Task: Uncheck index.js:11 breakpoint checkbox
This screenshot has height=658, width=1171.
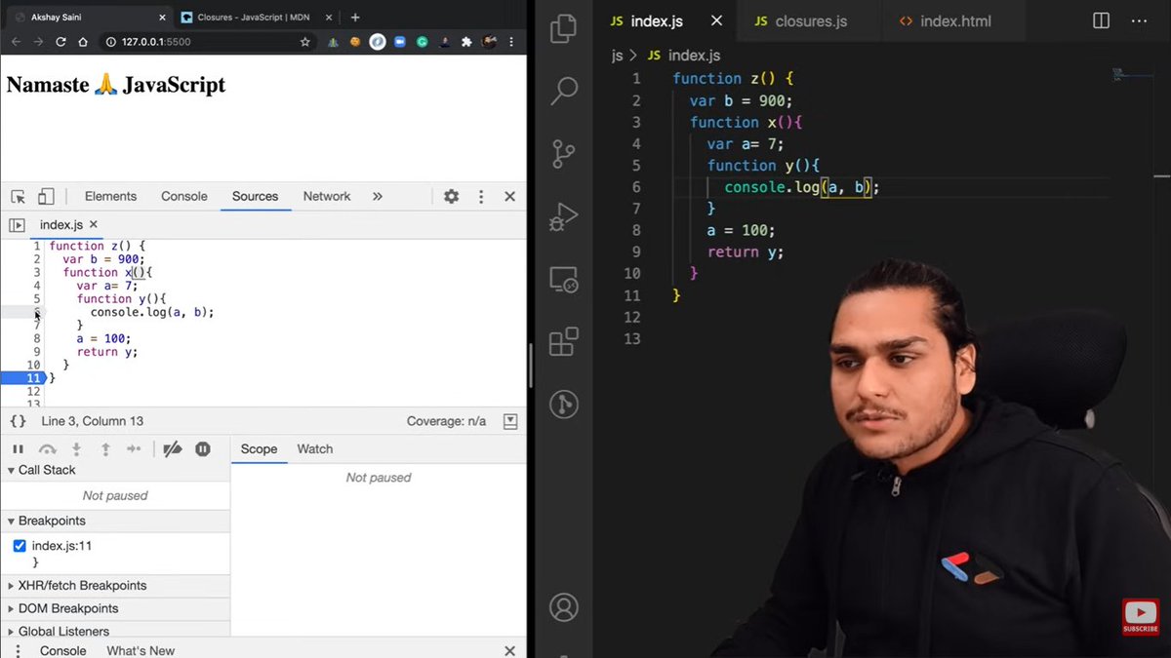Action: [x=20, y=546]
